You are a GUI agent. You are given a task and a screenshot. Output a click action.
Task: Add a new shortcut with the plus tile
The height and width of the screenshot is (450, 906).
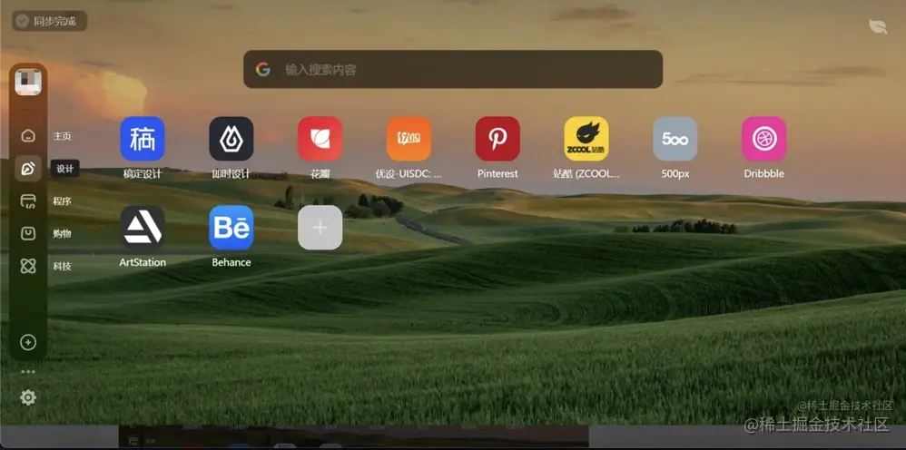pyautogui.click(x=320, y=228)
